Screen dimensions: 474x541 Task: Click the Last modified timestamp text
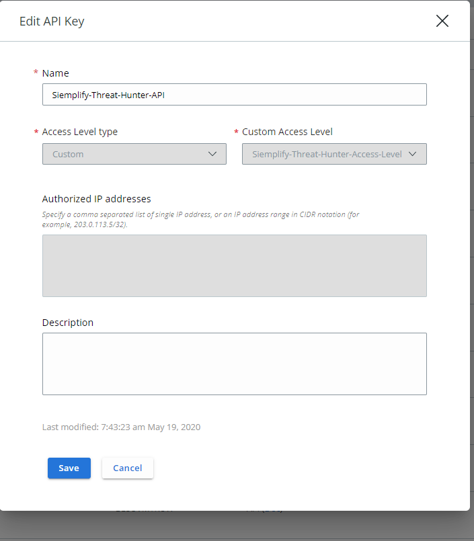point(121,427)
